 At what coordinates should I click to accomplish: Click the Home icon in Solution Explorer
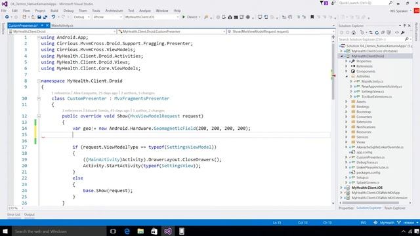point(354,33)
